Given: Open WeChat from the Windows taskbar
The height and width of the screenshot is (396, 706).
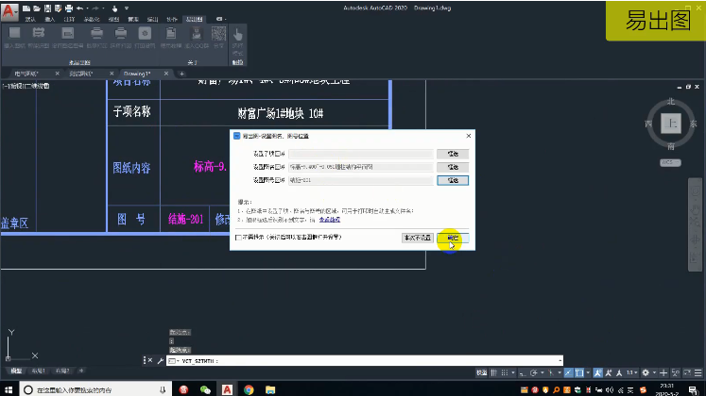Looking at the screenshot, I should 204,388.
